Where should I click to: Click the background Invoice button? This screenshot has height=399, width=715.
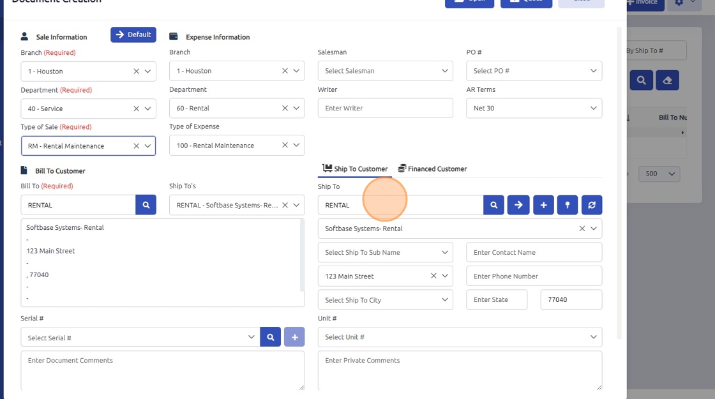click(645, 3)
